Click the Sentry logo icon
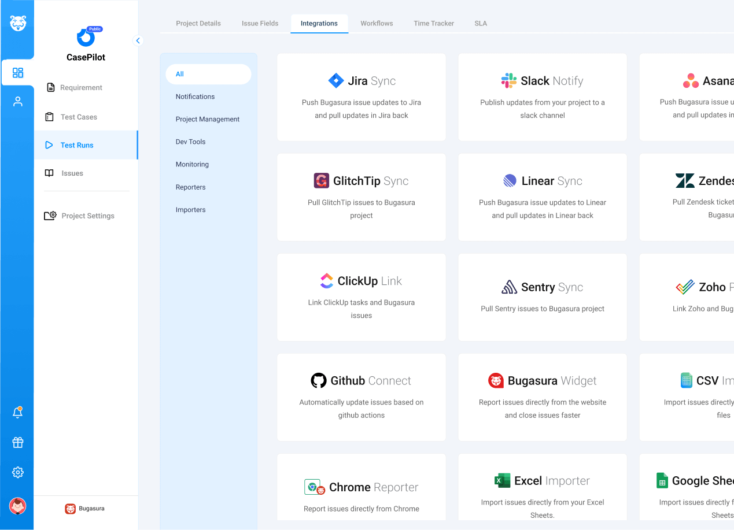 point(509,287)
